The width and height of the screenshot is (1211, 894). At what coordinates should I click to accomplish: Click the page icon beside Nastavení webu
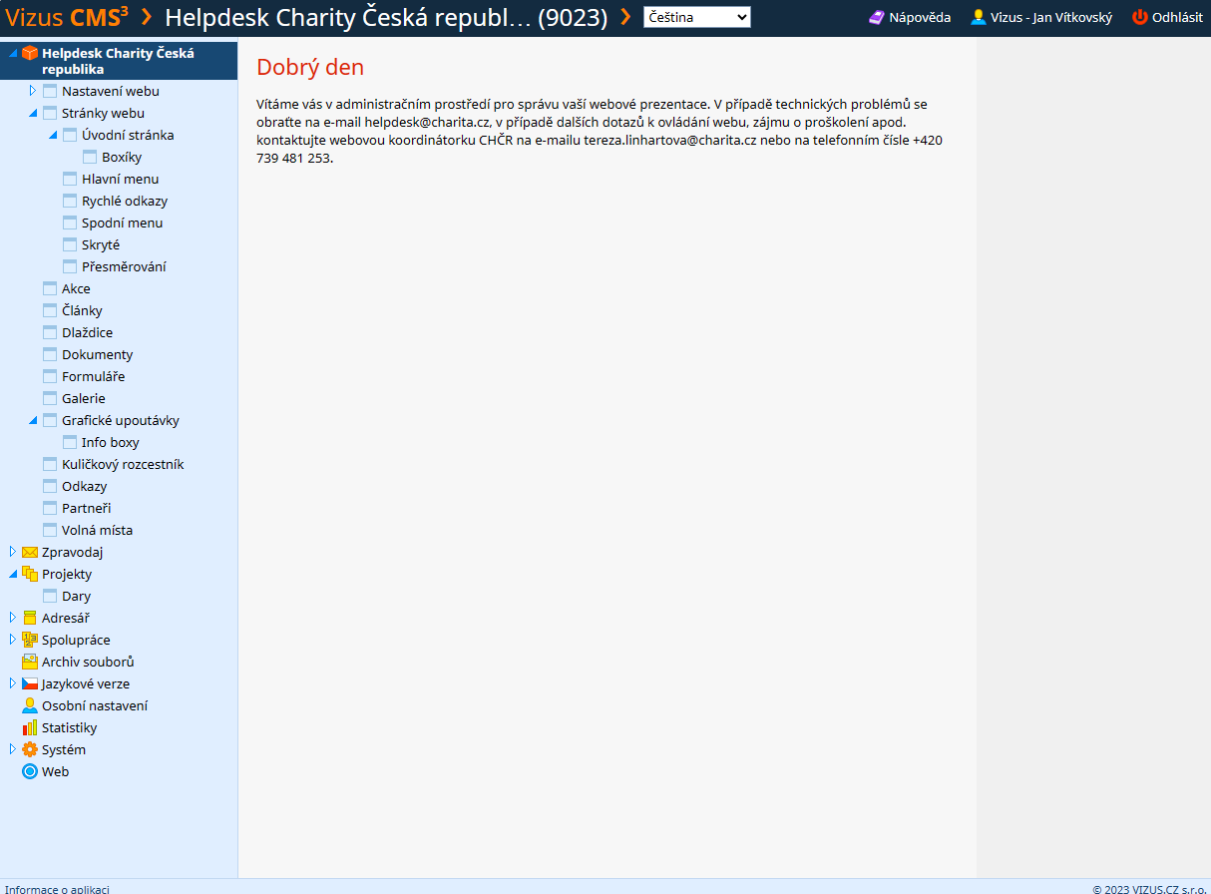click(50, 91)
